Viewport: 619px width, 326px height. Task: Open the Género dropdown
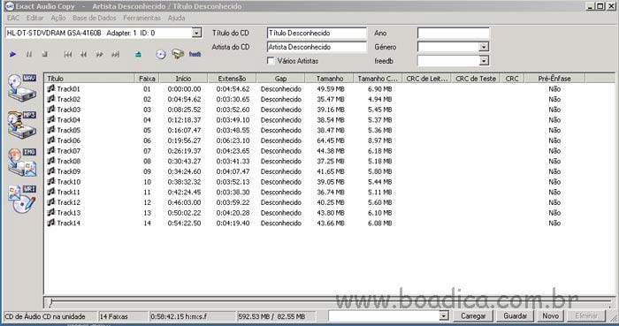pyautogui.click(x=484, y=47)
